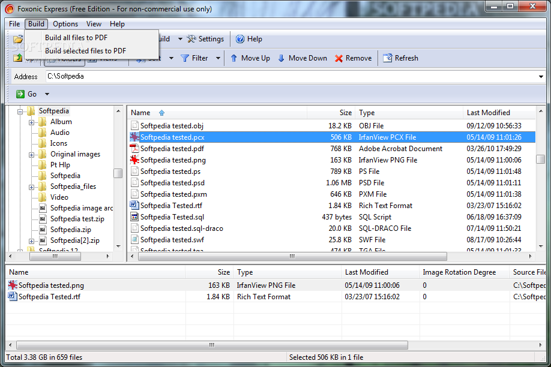
Task: Select the Softpedia tested.psd file row
Action: 332,183
